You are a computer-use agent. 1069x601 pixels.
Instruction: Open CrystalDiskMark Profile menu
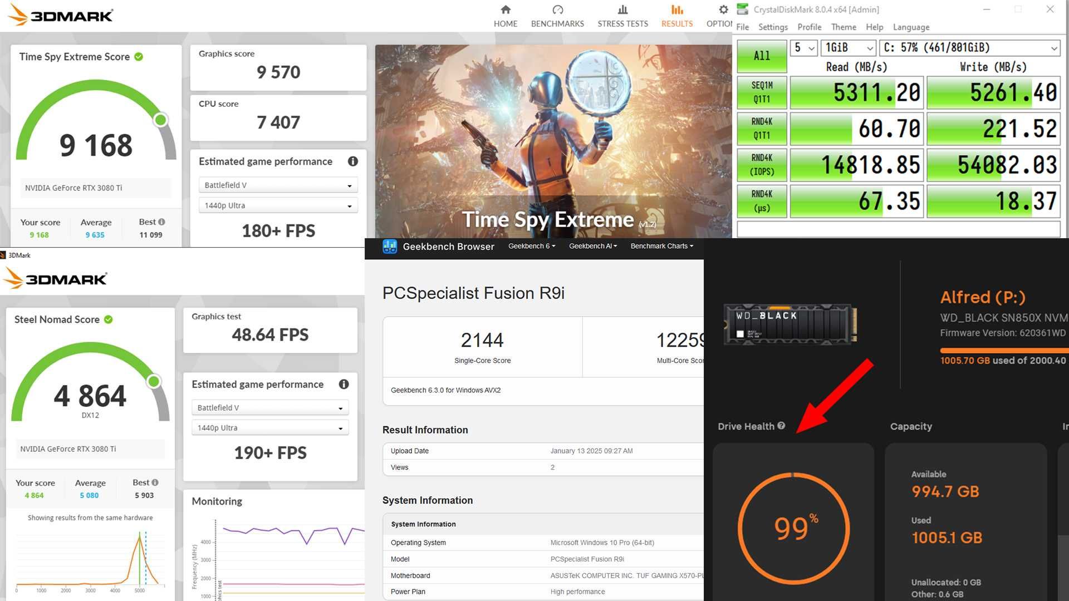tap(809, 27)
